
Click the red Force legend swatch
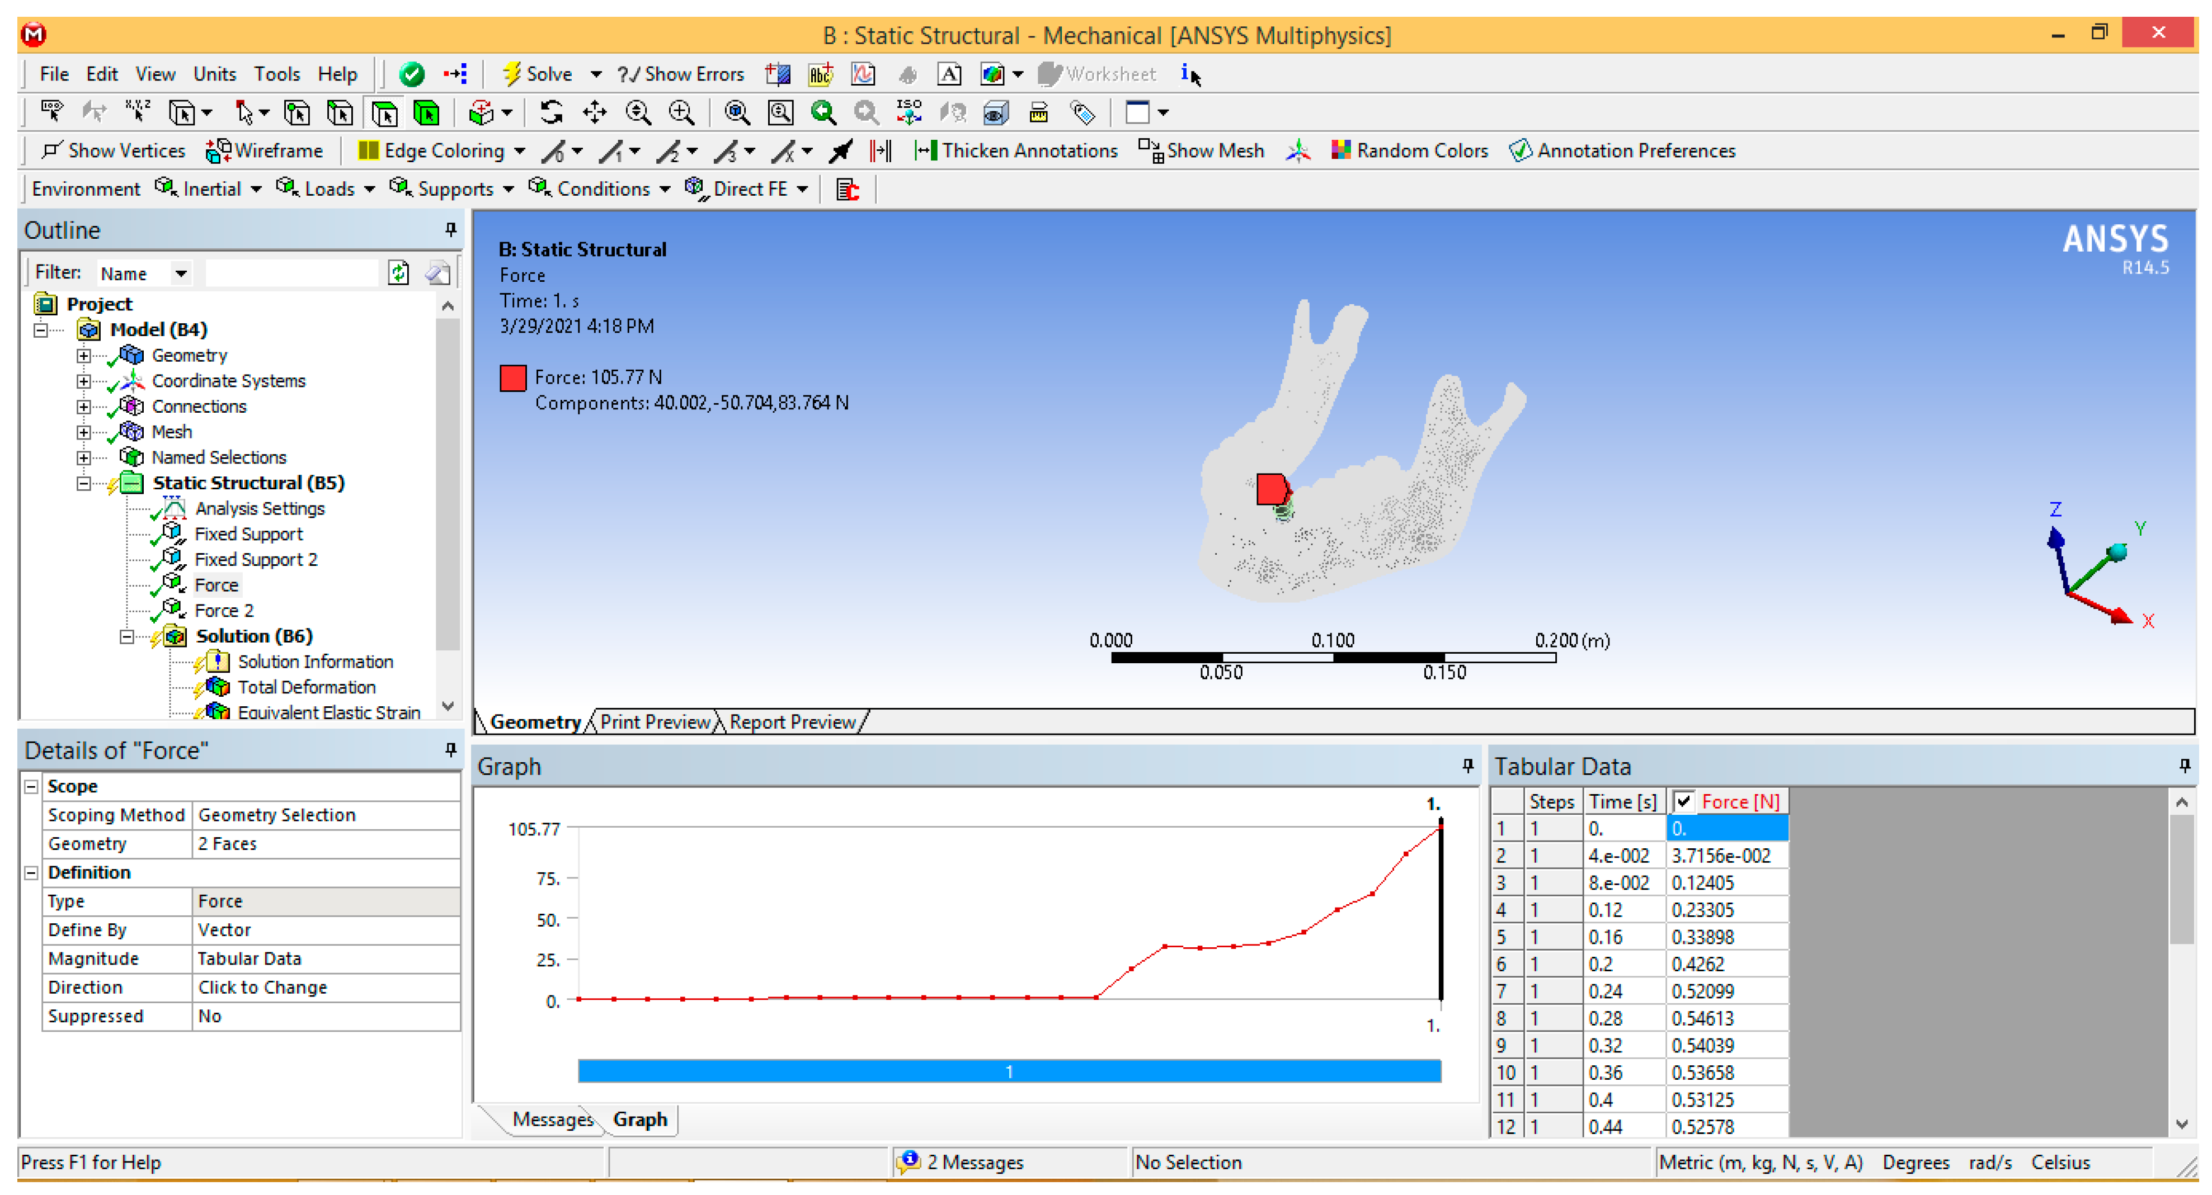512,377
